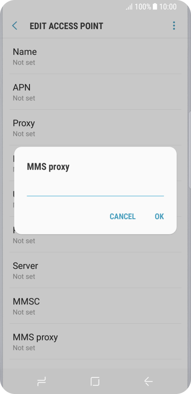The width and height of the screenshot is (191, 394).
Task: Tap the clock showing 10:00
Action: [168, 6]
